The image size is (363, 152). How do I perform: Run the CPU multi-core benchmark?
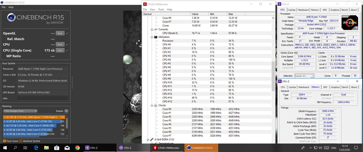[60, 45]
